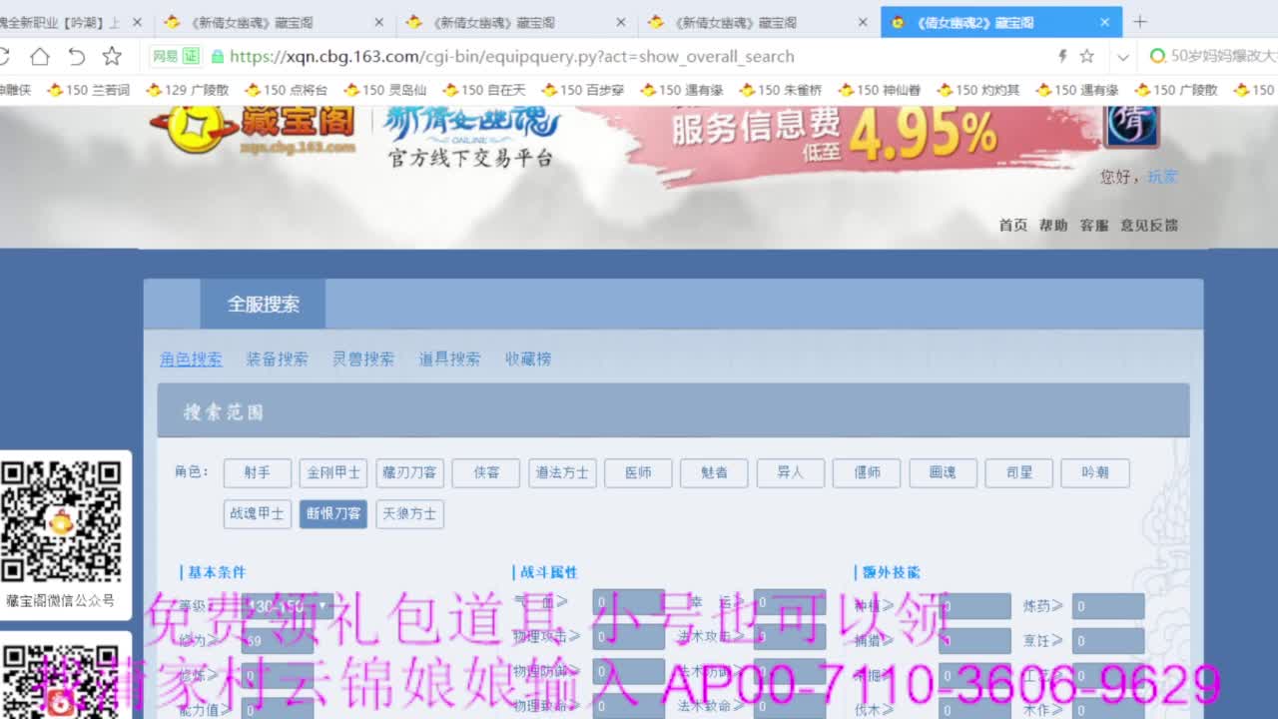Image resolution: width=1278 pixels, height=719 pixels.
Task: Open bookmark 150 百步穿
Action: coord(583,90)
